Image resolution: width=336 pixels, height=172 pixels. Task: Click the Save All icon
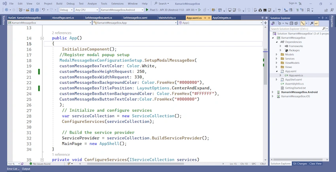point(37,10)
